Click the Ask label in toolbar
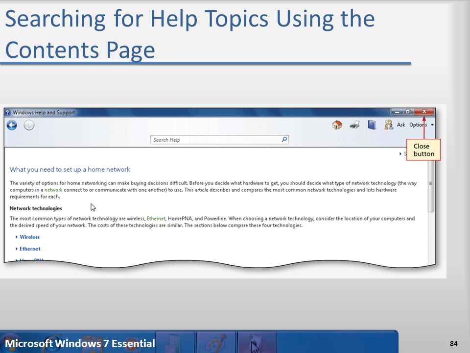The image size is (470, 353). tap(401, 125)
